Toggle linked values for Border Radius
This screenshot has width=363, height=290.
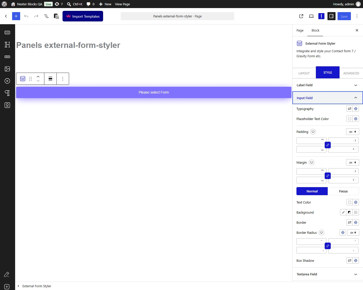tap(328, 246)
